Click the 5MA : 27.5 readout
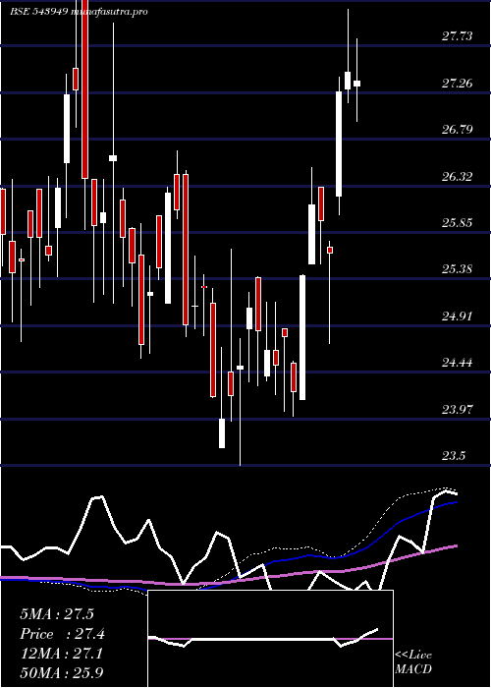This screenshot has width=491, height=688. (57, 614)
